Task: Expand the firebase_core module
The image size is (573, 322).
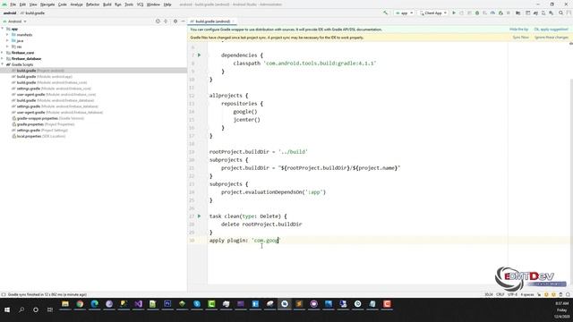Action: pos(3,53)
